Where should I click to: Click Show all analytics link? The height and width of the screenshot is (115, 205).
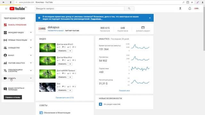pos(124,90)
